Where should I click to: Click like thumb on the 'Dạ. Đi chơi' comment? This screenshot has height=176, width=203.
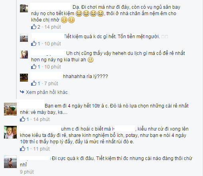[x=34, y=27]
